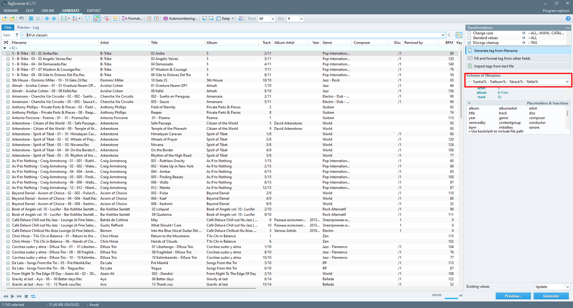The width and height of the screenshot is (573, 308).
Task: Open the Disc number format dropdown
Action: (301, 19)
